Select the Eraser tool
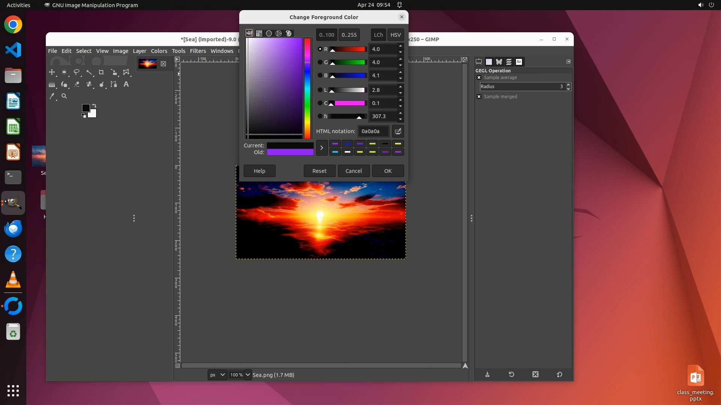The width and height of the screenshot is (721, 405). (77, 84)
